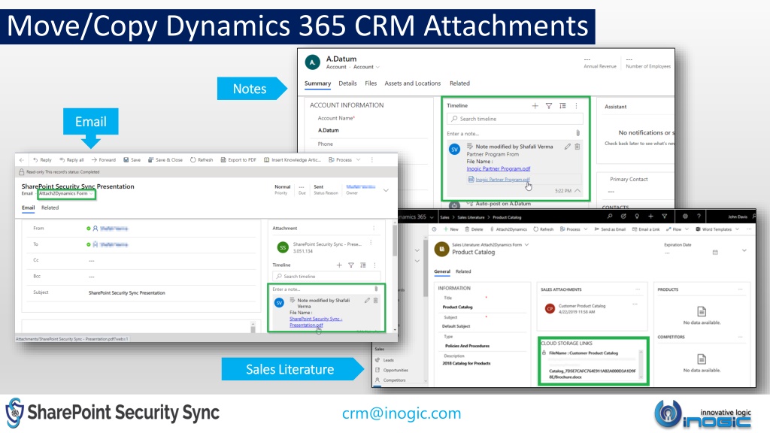Image resolution: width=770 pixels, height=433 pixels.
Task: Click the search icon in Dynamics 365 top bar
Action: tap(609, 216)
